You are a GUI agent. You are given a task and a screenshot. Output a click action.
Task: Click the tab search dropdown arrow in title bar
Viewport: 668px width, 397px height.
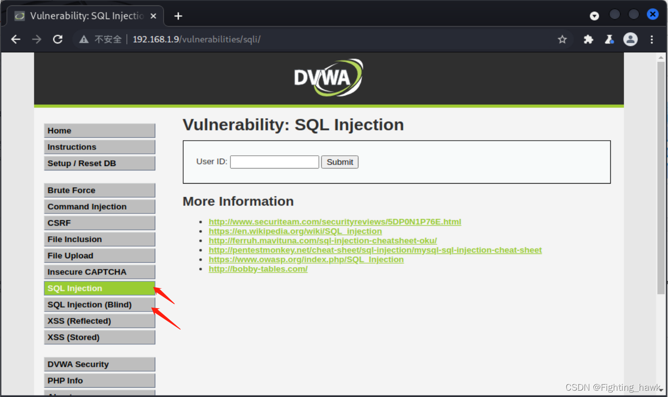pos(594,16)
